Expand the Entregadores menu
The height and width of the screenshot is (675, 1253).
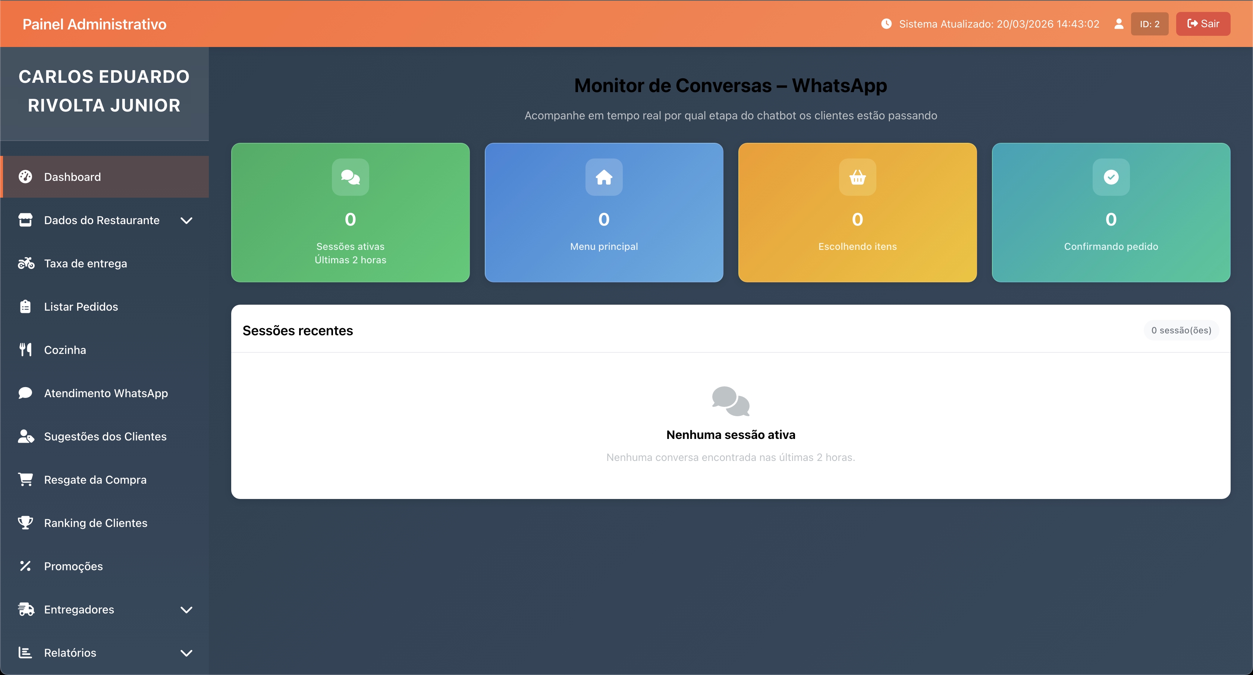pyautogui.click(x=186, y=609)
